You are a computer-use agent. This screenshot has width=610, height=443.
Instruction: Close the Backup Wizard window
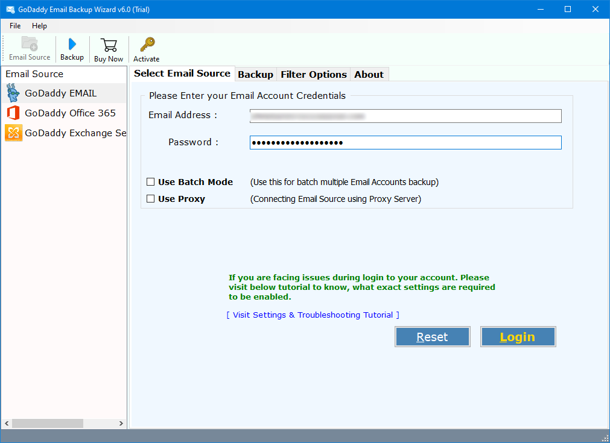595,9
